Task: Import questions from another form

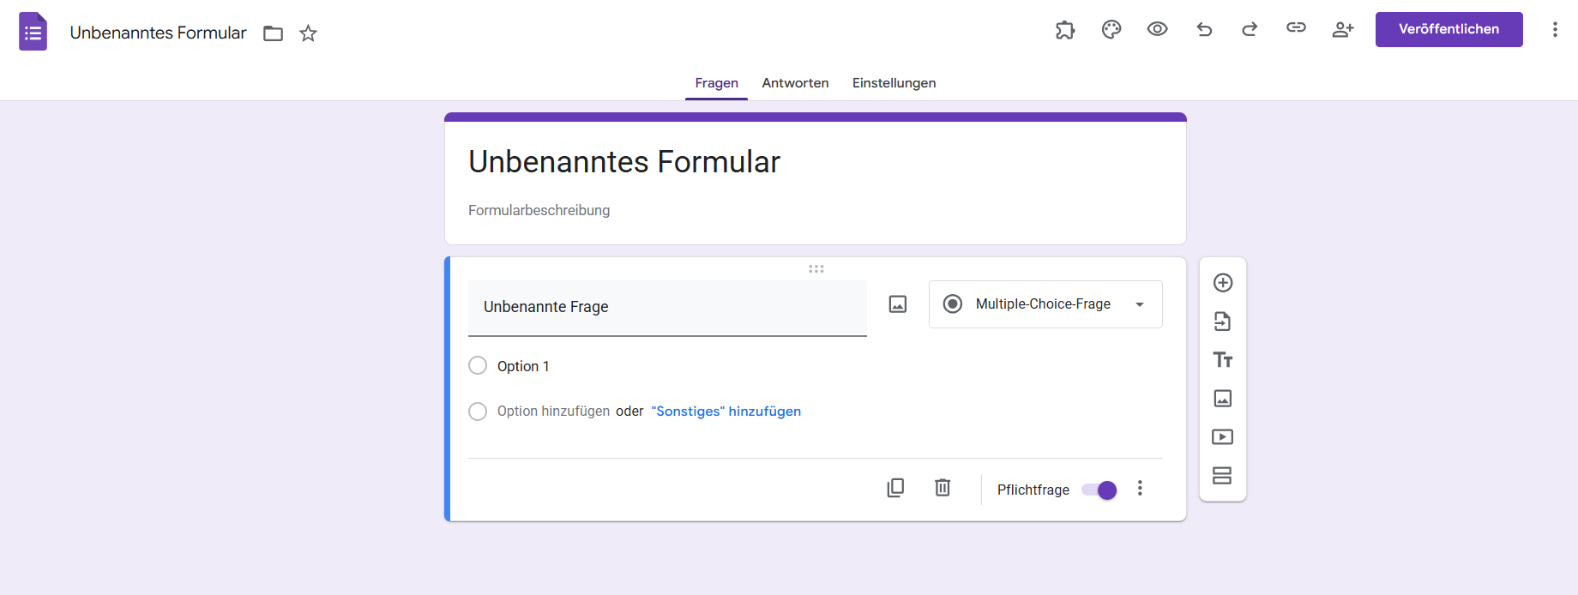Action: tap(1223, 322)
